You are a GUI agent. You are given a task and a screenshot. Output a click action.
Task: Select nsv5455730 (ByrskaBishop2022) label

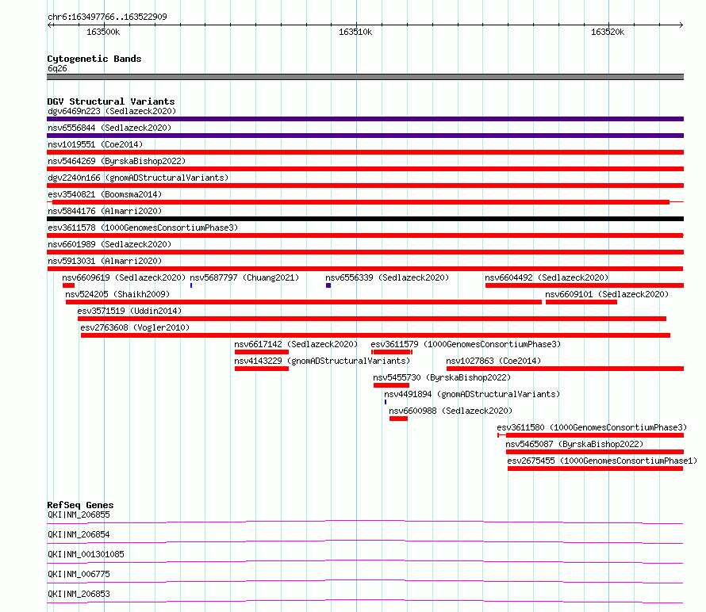(442, 377)
